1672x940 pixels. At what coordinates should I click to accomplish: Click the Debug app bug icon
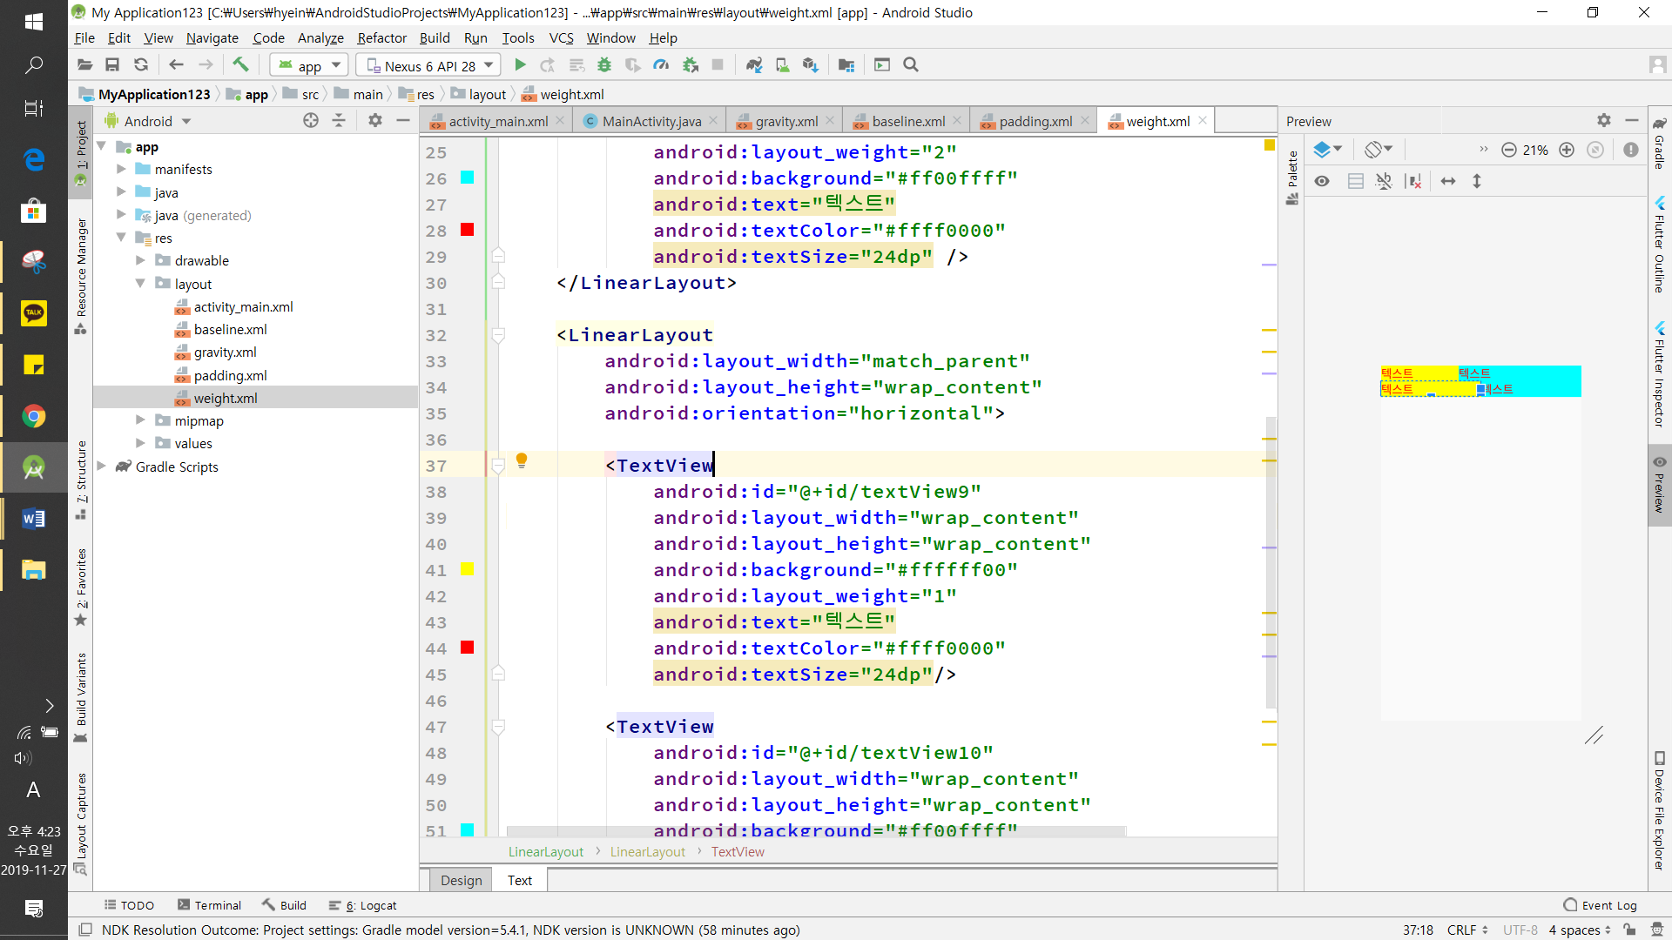point(604,65)
